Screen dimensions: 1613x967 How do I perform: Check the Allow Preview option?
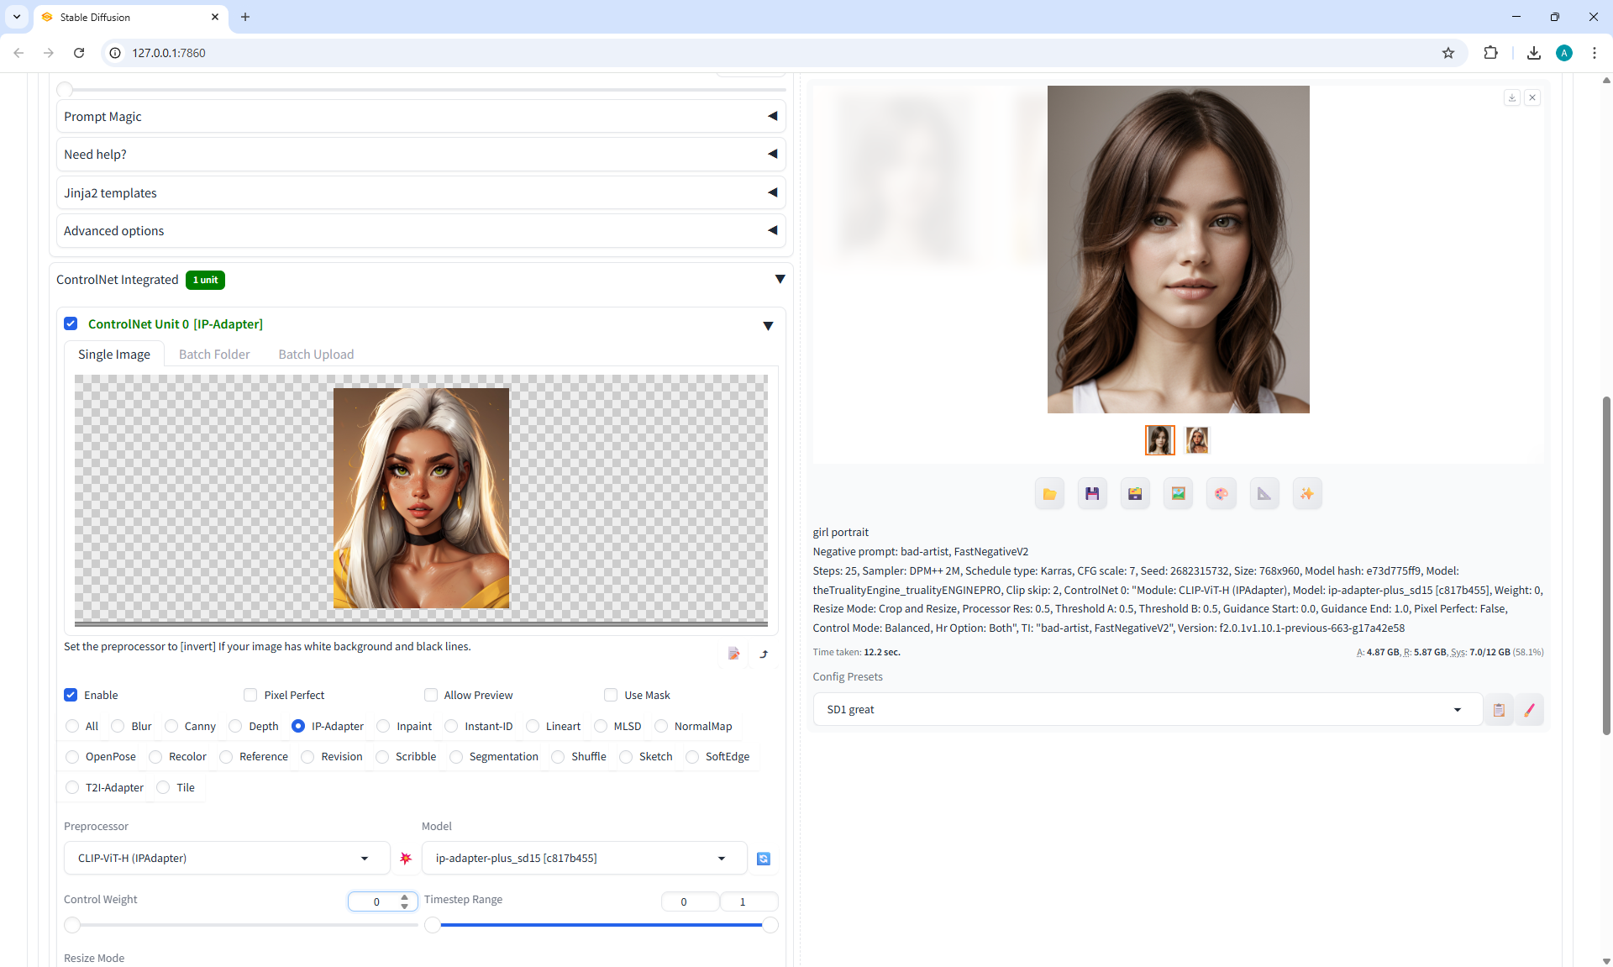click(431, 695)
